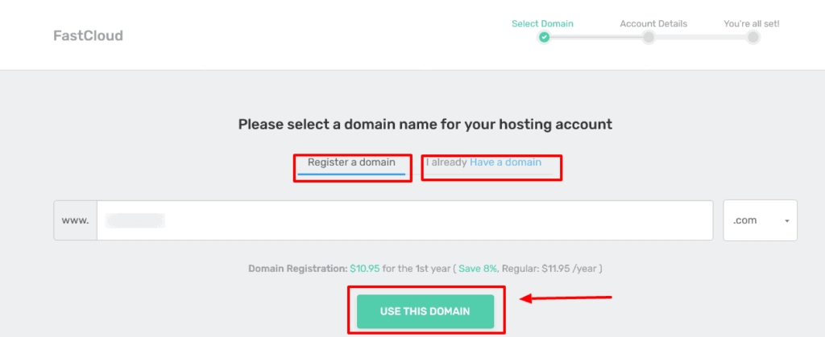Image resolution: width=825 pixels, height=337 pixels.
Task: Click the Select Domain step label
Action: (542, 23)
